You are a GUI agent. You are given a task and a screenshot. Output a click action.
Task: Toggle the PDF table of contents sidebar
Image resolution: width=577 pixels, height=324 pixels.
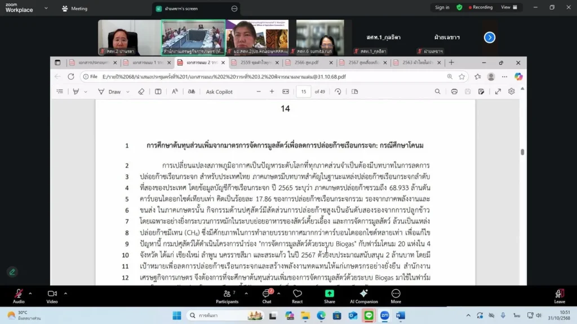tap(60, 92)
